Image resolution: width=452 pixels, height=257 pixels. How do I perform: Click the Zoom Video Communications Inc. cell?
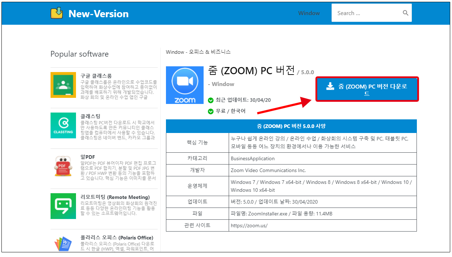pos(268,170)
